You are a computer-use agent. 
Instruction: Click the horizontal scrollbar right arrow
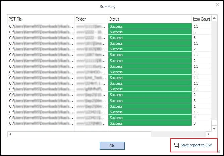pyautogui.click(x=208, y=134)
